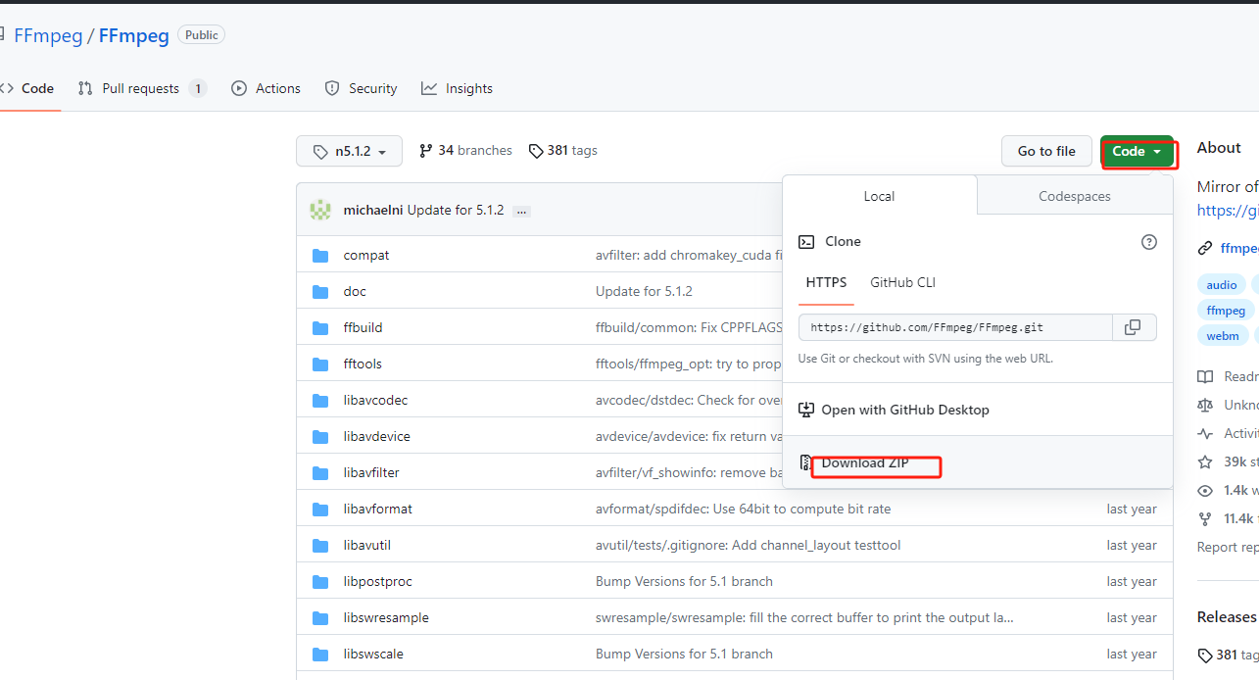Screen dimensions: 1259x680
Task: Click the clone URL text field
Action: 955,327
